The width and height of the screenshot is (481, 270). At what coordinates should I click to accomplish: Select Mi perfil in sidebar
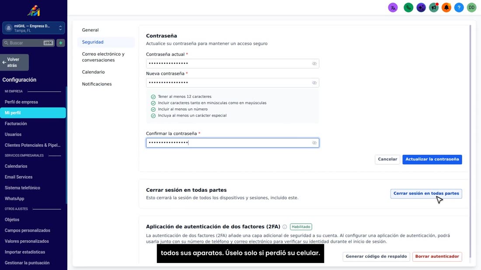pos(33,113)
